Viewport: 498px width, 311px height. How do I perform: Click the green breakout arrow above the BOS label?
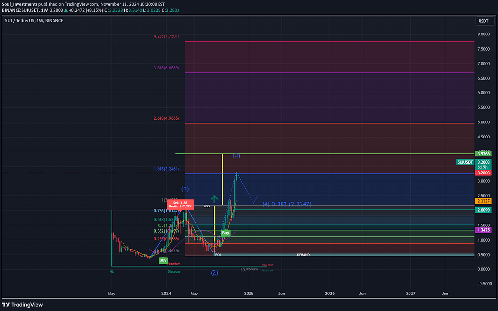pyautogui.click(x=214, y=198)
